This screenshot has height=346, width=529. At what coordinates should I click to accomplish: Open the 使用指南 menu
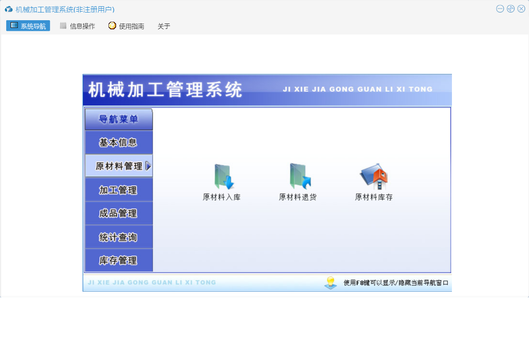[x=127, y=26]
